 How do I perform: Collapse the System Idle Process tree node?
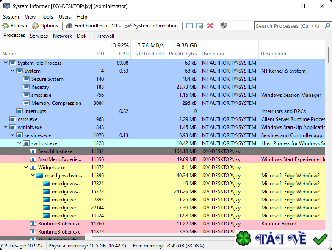(x=6, y=63)
